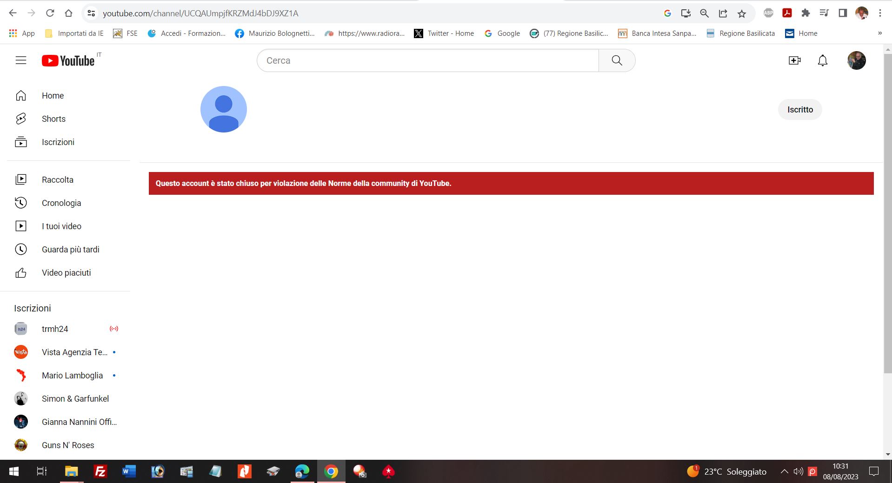The image size is (892, 483).
Task: Focus the Cerca search field
Action: click(x=428, y=60)
